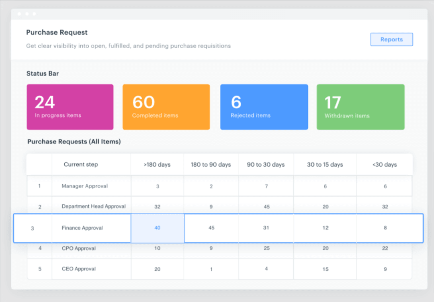Select the pink In Progress items card
Screen dimensions: 434x302
click(70, 106)
